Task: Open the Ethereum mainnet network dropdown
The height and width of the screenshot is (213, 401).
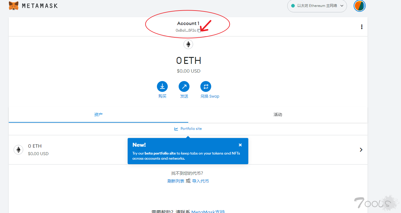Action: point(317,6)
